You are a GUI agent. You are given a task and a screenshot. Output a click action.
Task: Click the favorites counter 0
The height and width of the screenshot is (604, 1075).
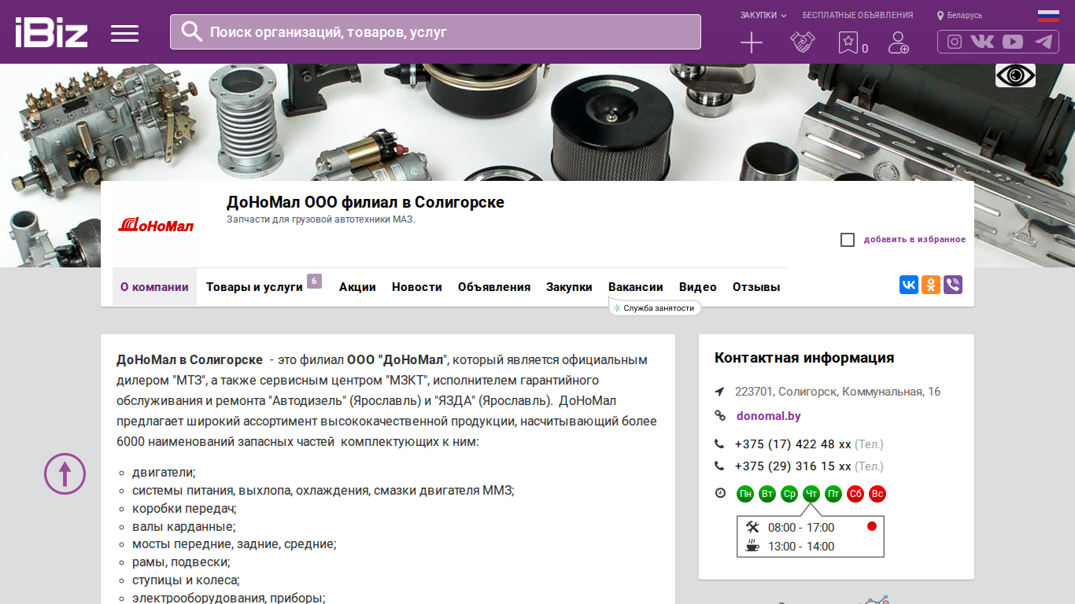pyautogui.click(x=865, y=49)
